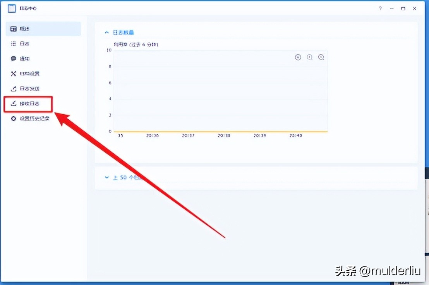The height and width of the screenshot is (285, 429).
Task: Toggle the help view via the question mark
Action: click(x=380, y=8)
